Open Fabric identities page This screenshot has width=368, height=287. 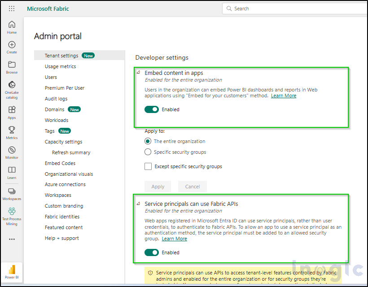pos(62,217)
